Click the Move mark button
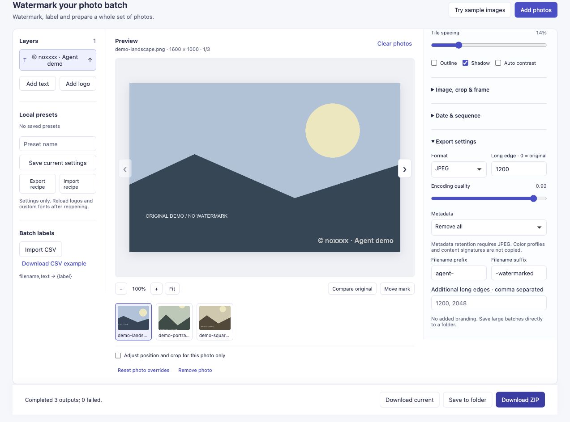 coord(397,289)
